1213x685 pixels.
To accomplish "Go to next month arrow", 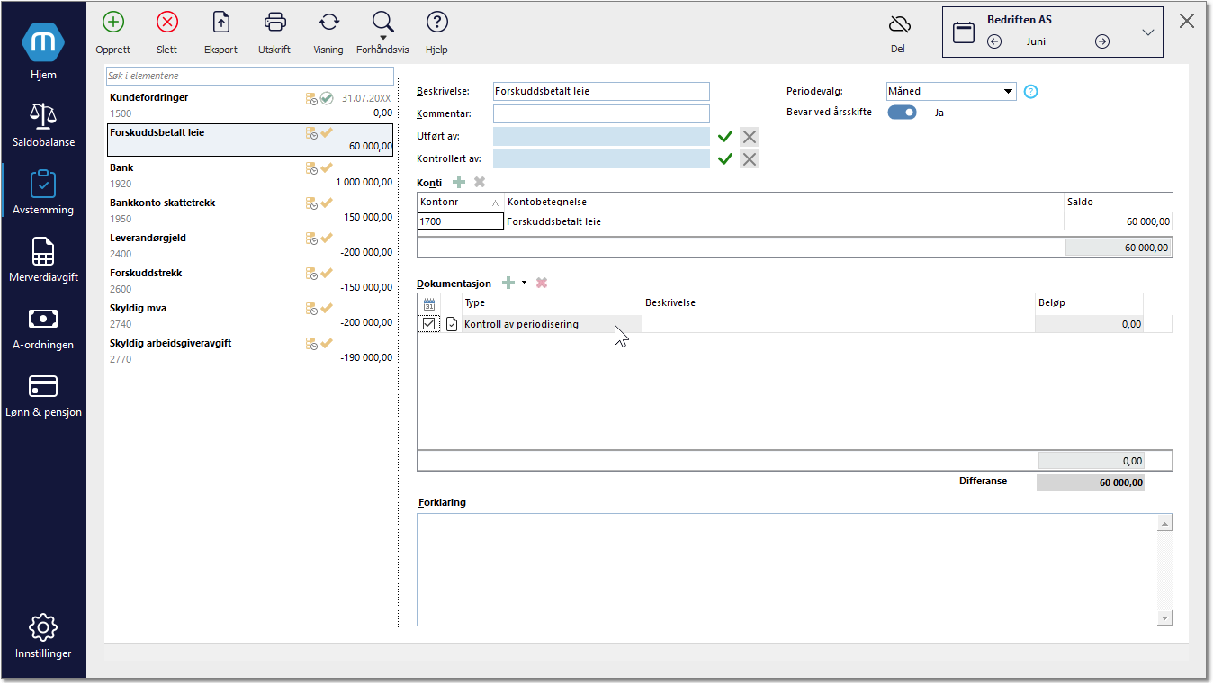I will click(x=1102, y=41).
